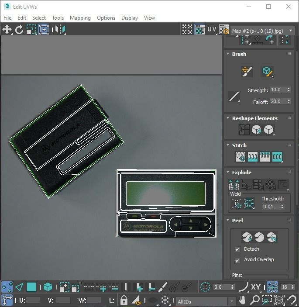
Task: Uncheck the Avoid Overlap checkbox
Action: click(x=237, y=261)
